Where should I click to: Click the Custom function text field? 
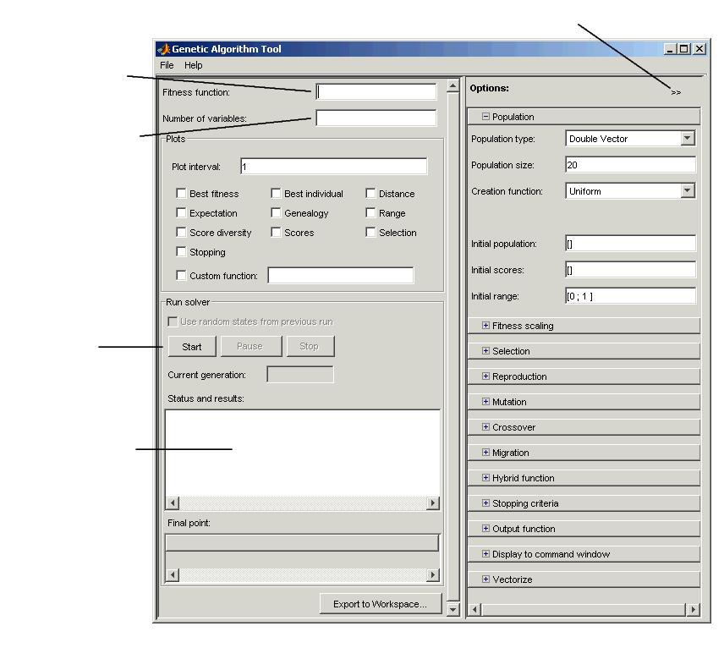point(341,275)
